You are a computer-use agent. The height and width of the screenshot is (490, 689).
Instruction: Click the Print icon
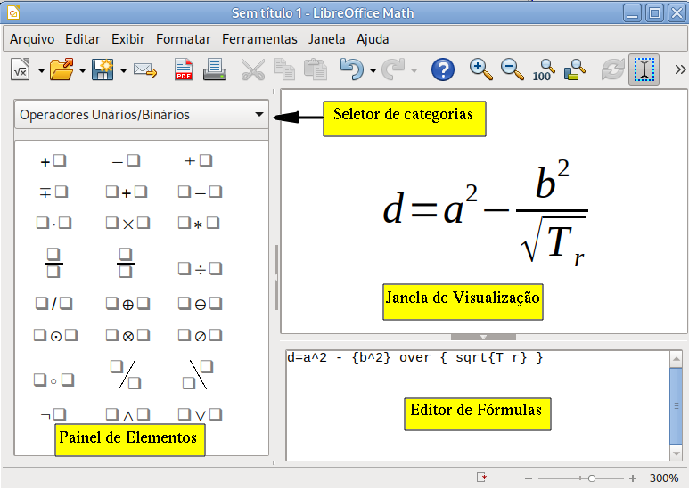pyautogui.click(x=215, y=69)
